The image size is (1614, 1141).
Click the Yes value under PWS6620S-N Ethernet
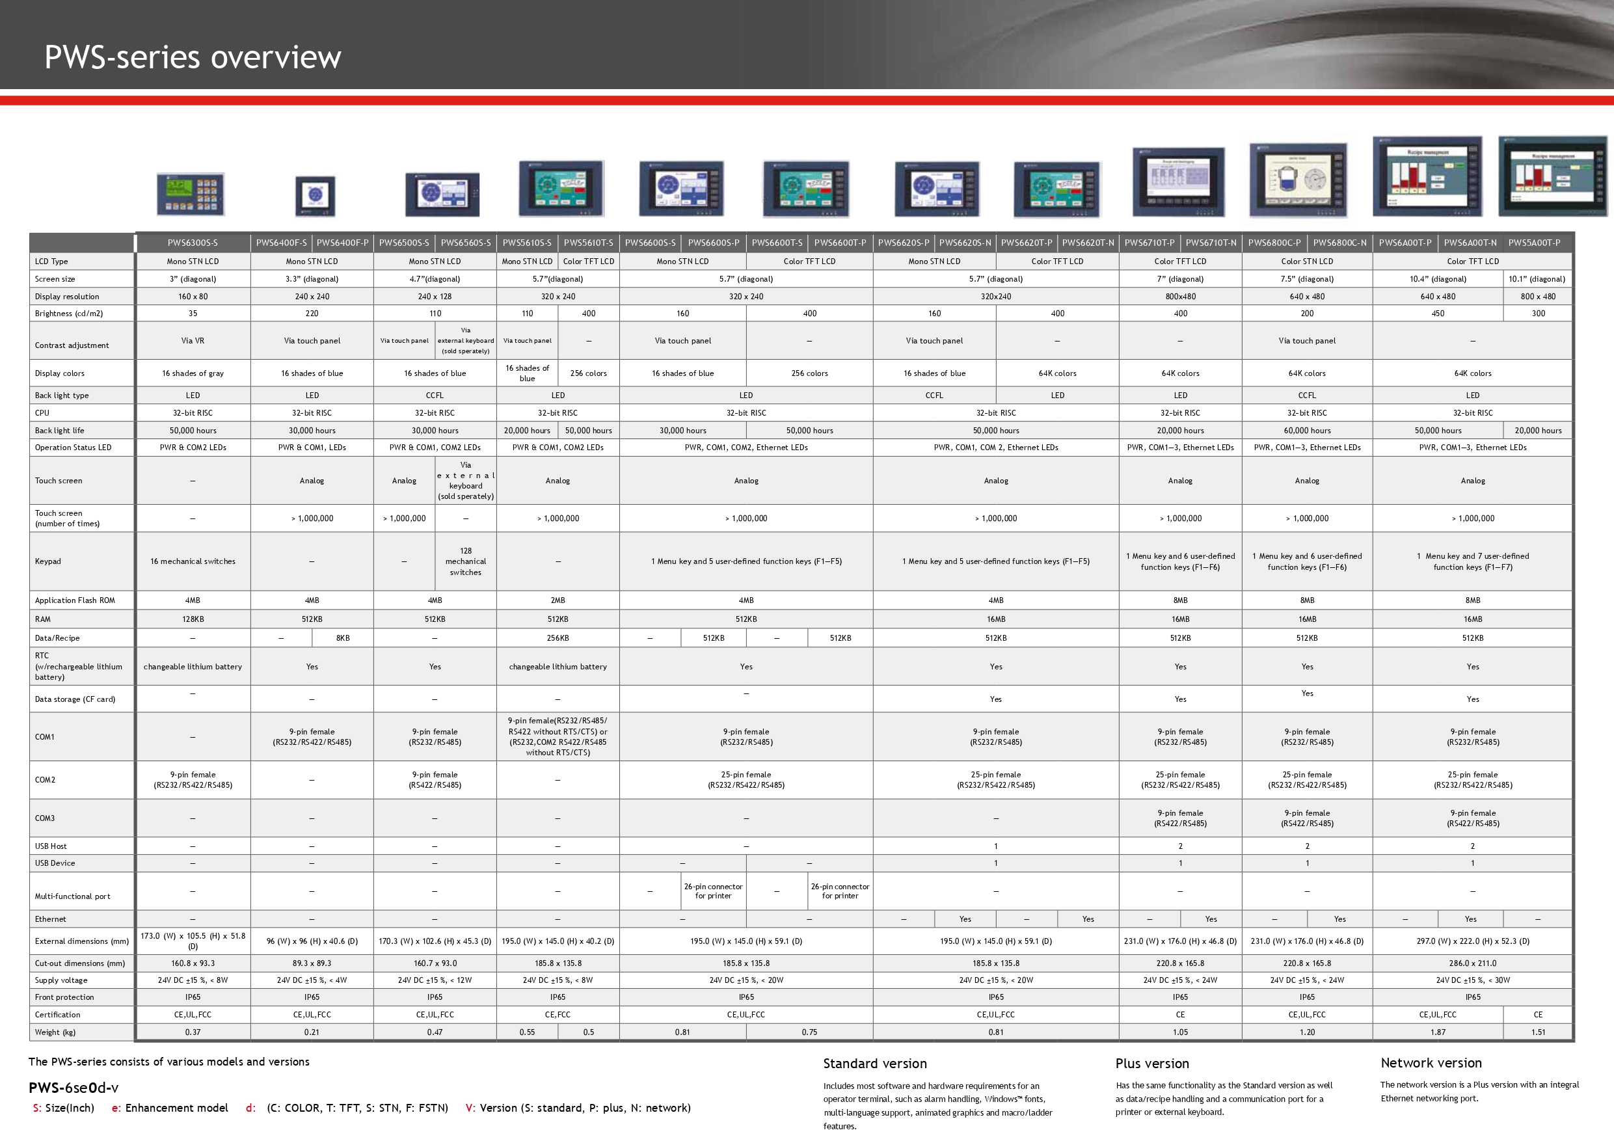click(965, 919)
